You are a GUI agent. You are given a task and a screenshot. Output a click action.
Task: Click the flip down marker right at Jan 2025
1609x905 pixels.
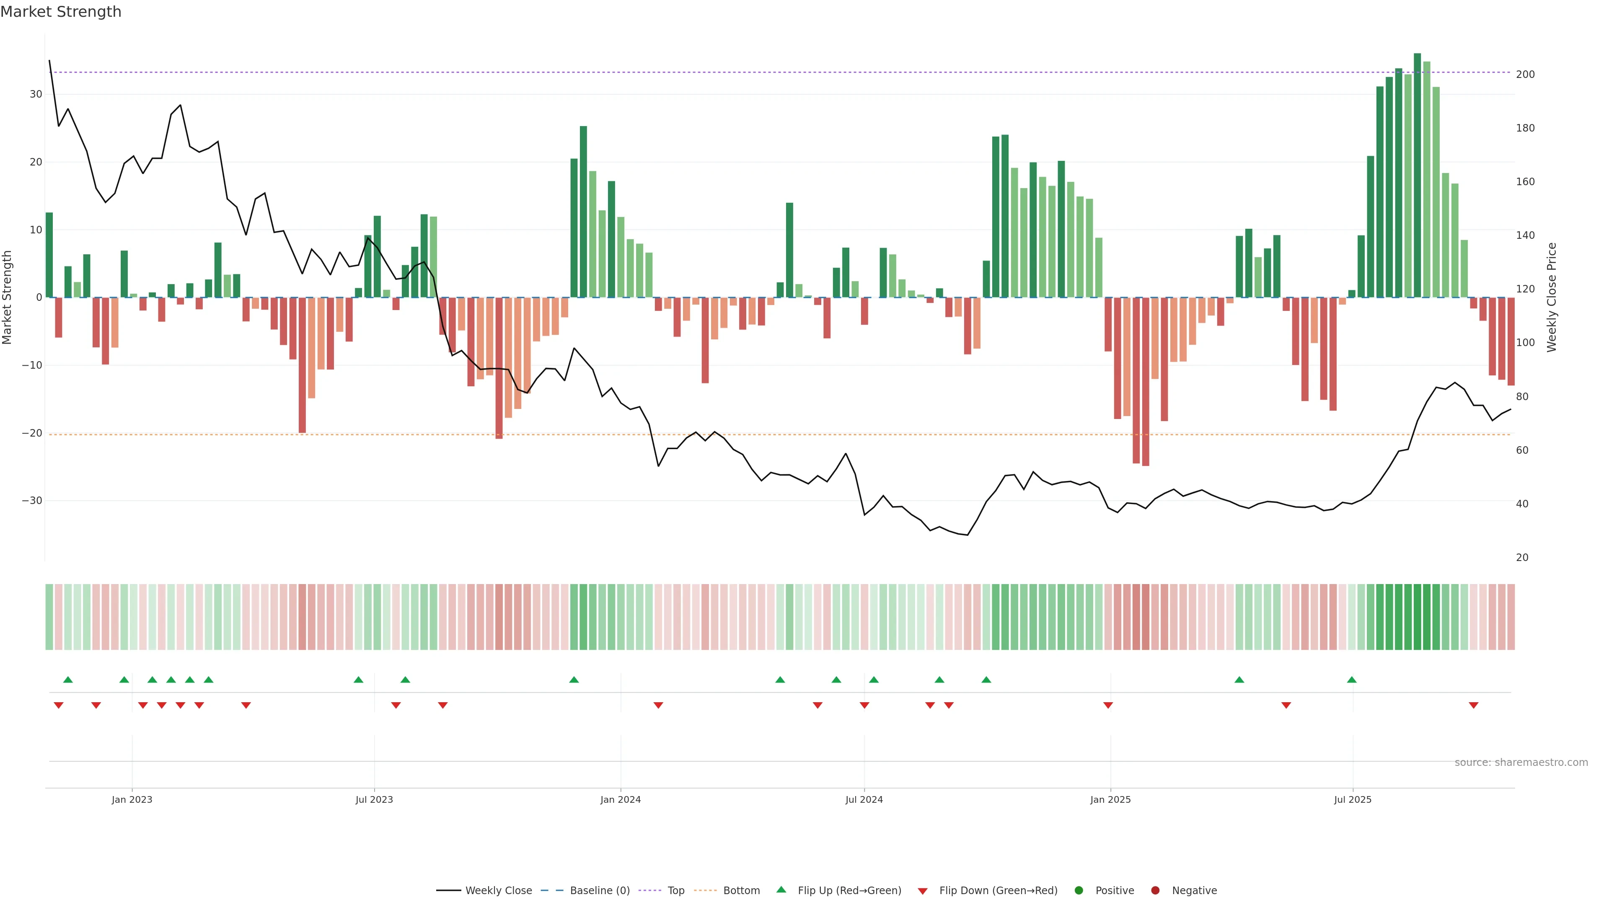point(1108,705)
